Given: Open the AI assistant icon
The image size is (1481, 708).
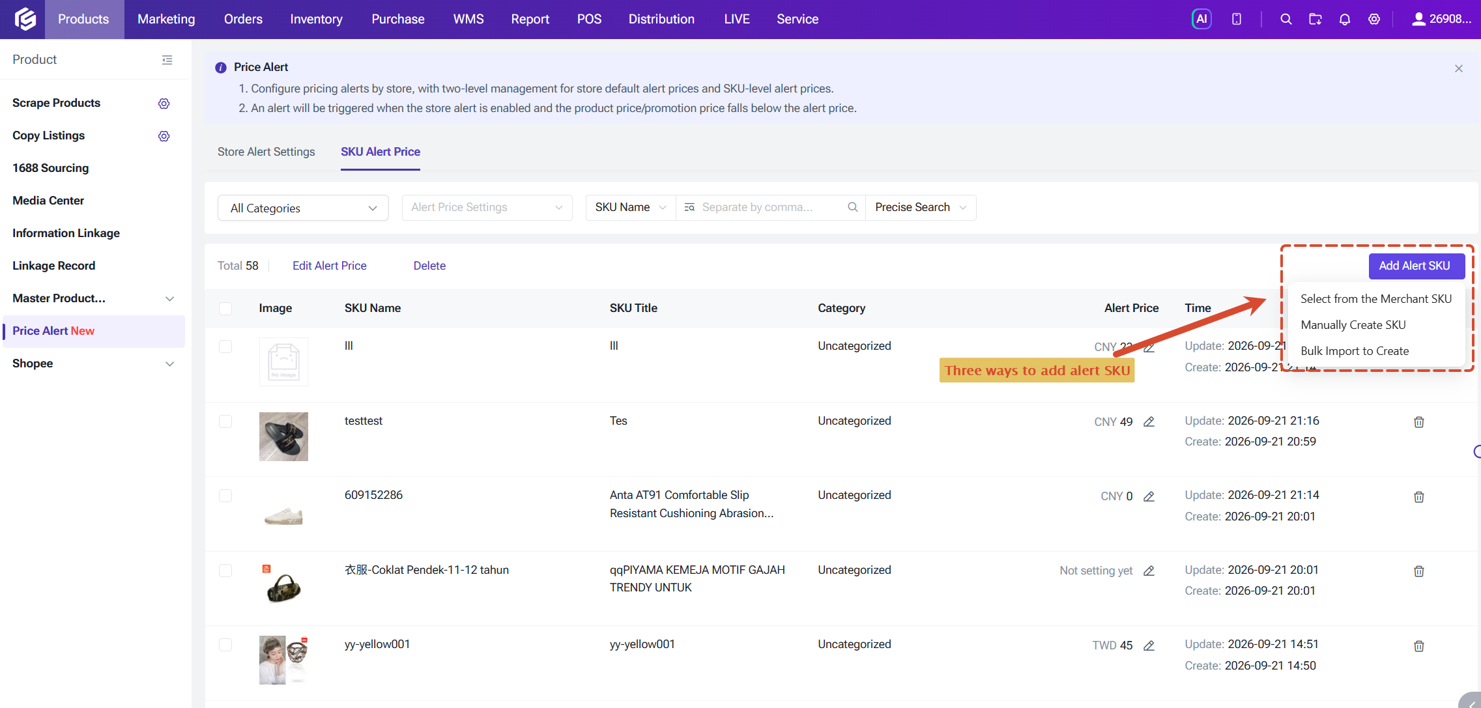Looking at the screenshot, I should (1201, 19).
